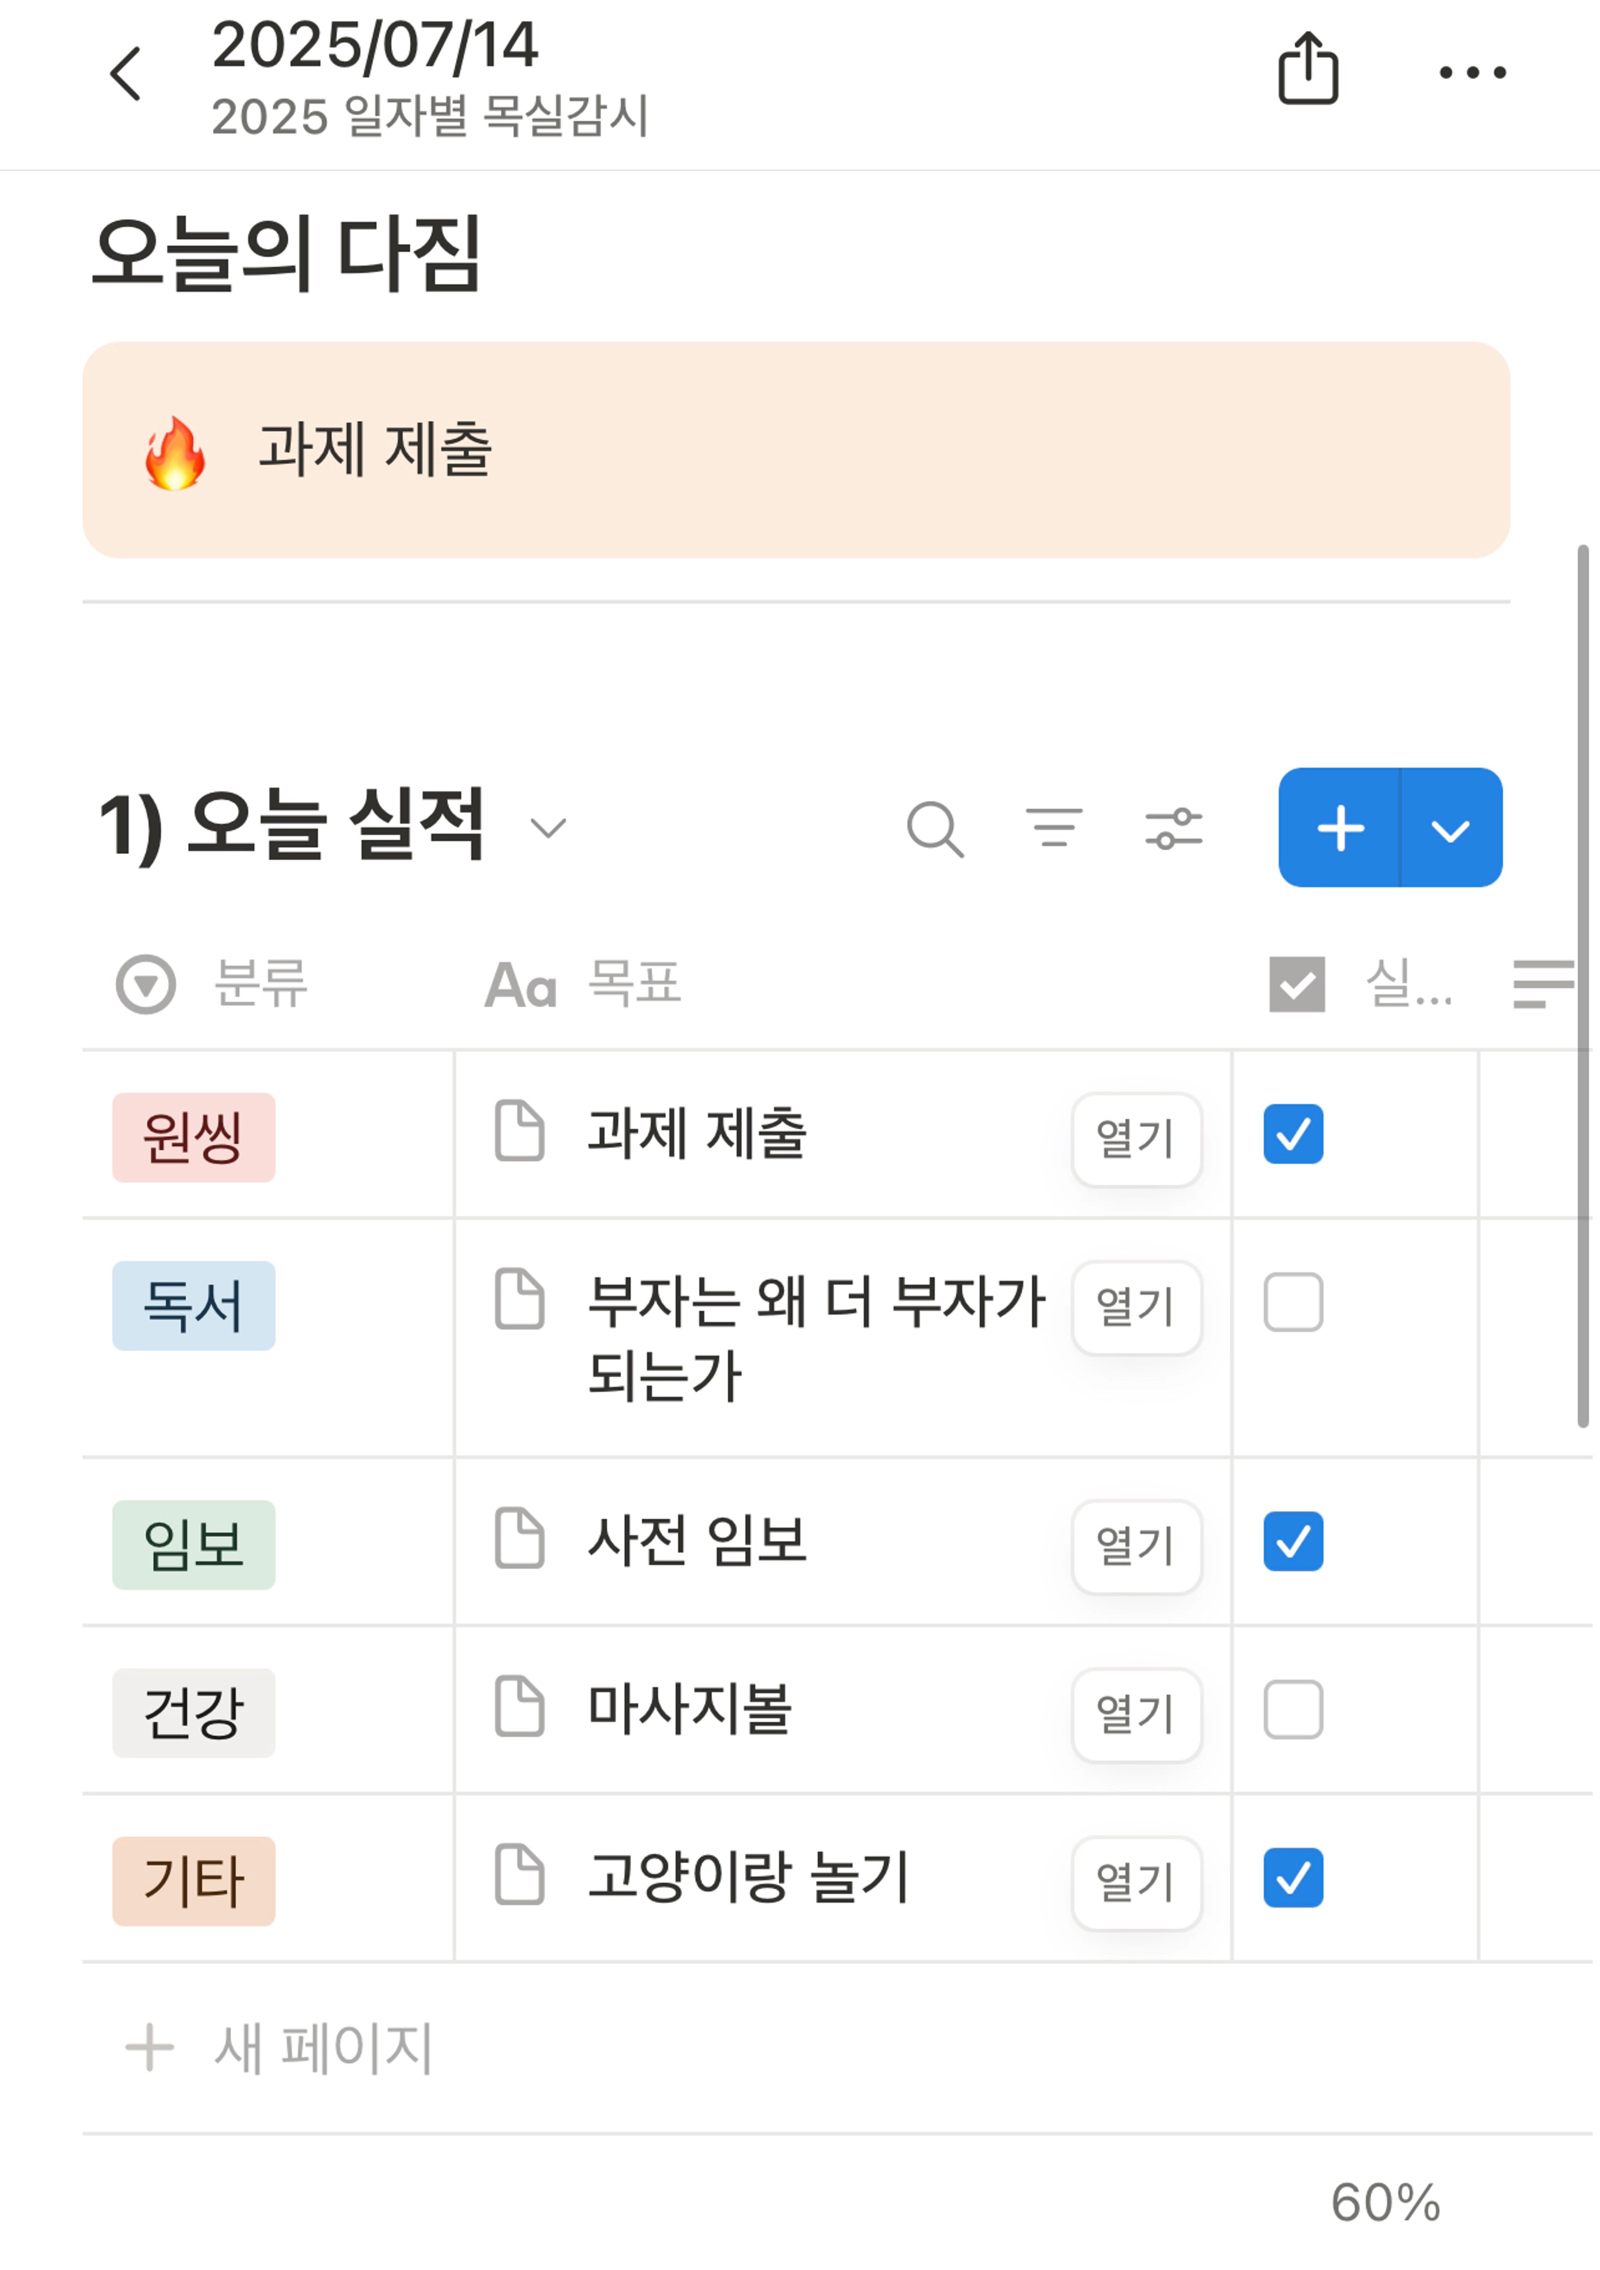Open the view settings sliders icon
Viewport: 1600px width, 2270px height.
pos(1174,829)
